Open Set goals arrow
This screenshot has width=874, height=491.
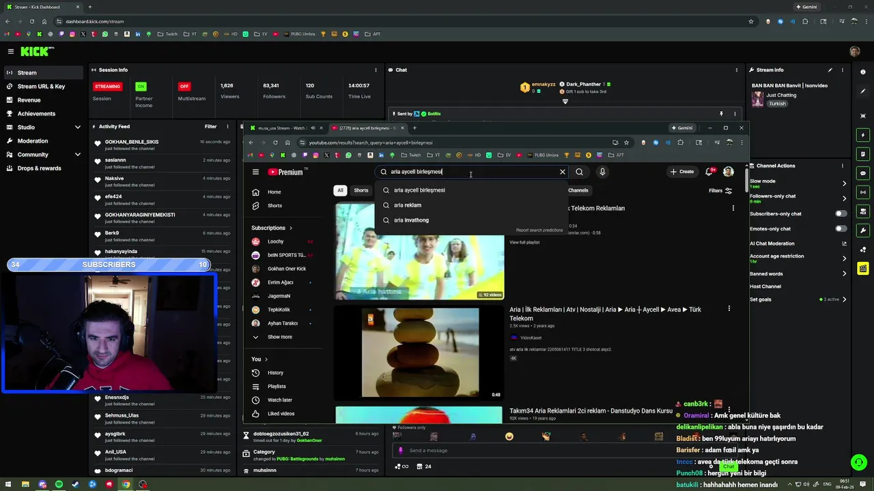[x=844, y=299]
